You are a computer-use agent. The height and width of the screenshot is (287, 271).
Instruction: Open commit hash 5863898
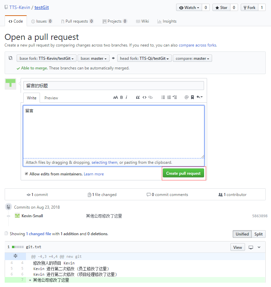click(x=260, y=216)
